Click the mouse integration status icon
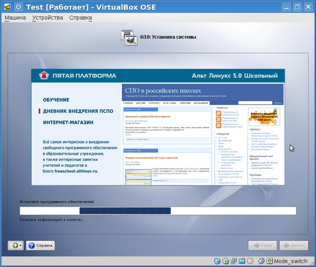Viewport: 316px width, 267px height. point(261,261)
